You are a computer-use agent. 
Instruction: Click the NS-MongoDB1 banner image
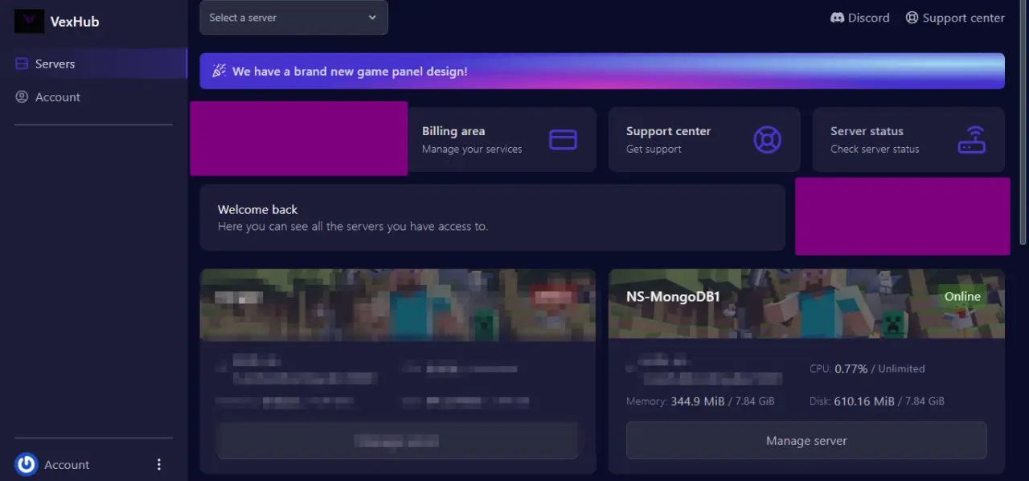tap(806, 304)
